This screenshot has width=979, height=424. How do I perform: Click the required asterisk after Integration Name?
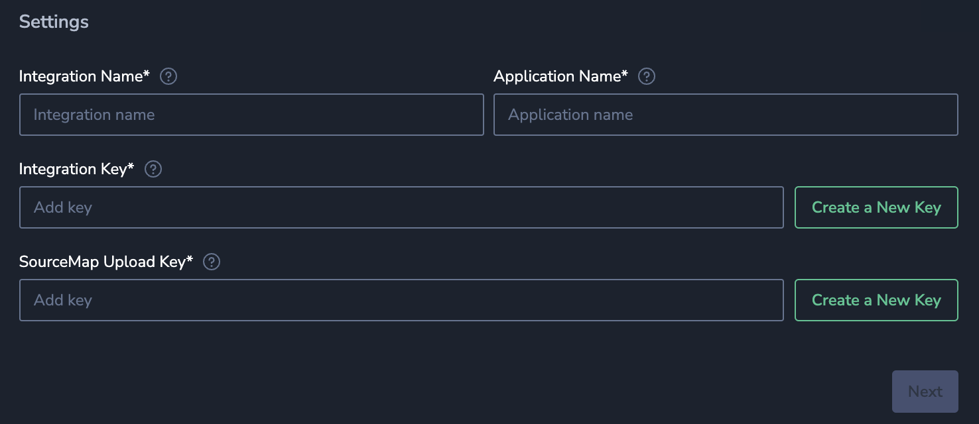[147, 74]
